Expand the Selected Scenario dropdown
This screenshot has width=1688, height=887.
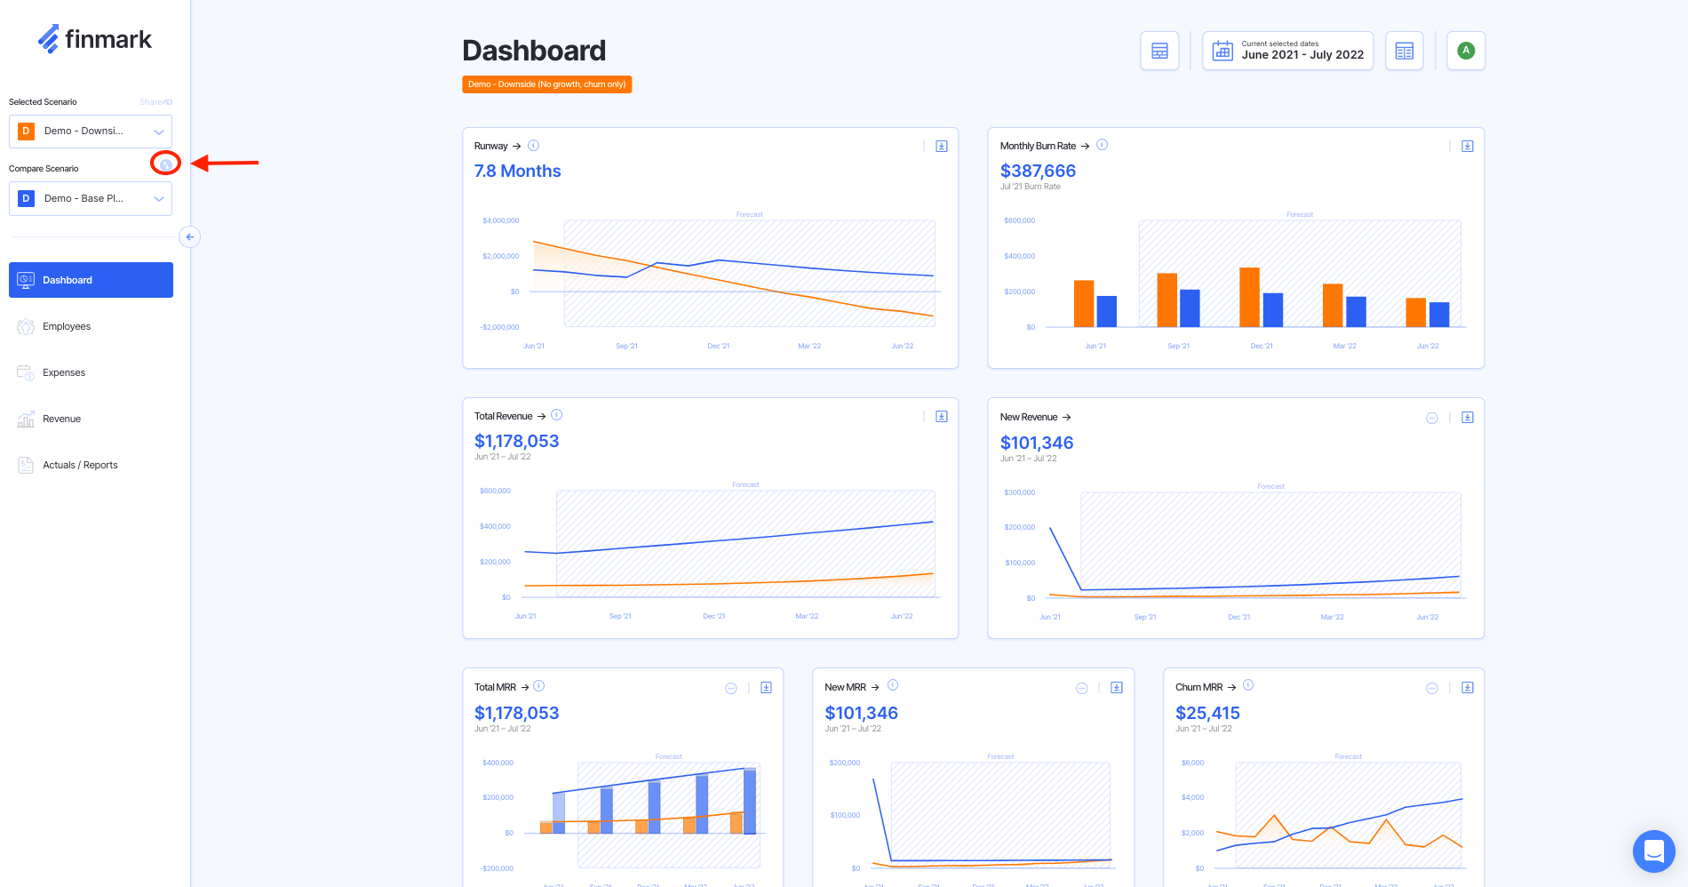tap(91, 132)
